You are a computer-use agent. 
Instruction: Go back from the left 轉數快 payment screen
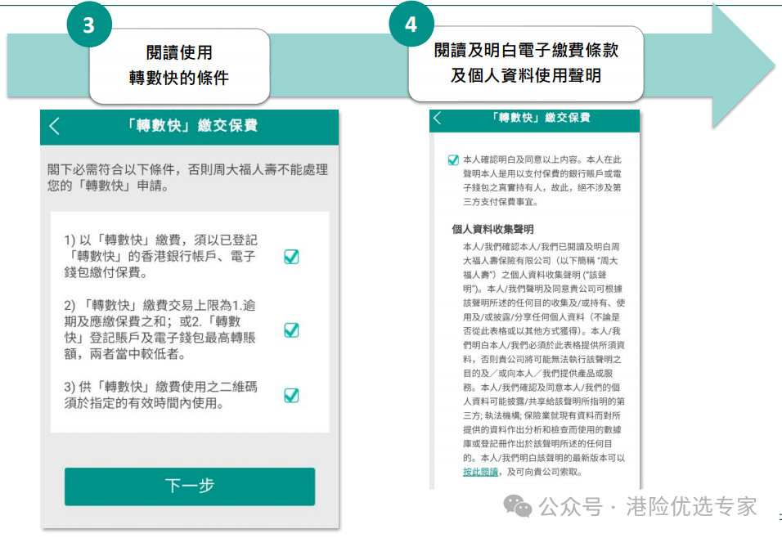click(55, 126)
